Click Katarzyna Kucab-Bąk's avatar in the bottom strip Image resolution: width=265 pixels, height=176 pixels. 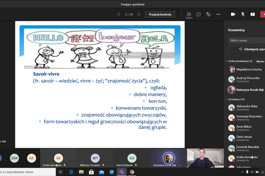(x=169, y=158)
